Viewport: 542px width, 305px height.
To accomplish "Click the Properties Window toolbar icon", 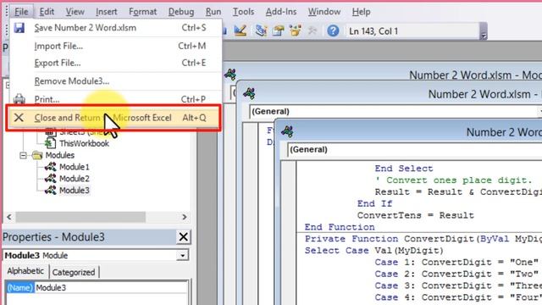I will [279, 30].
